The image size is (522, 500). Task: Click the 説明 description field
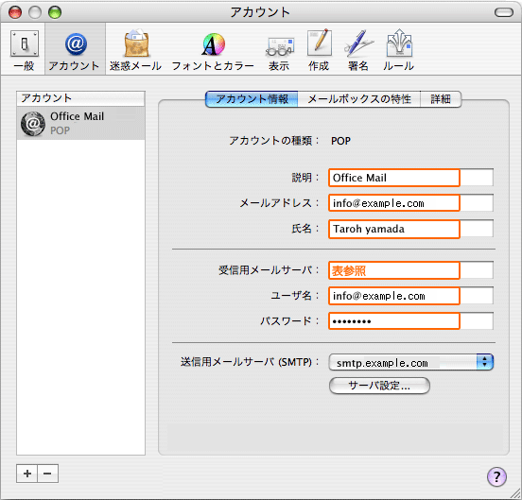pyautogui.click(x=410, y=178)
